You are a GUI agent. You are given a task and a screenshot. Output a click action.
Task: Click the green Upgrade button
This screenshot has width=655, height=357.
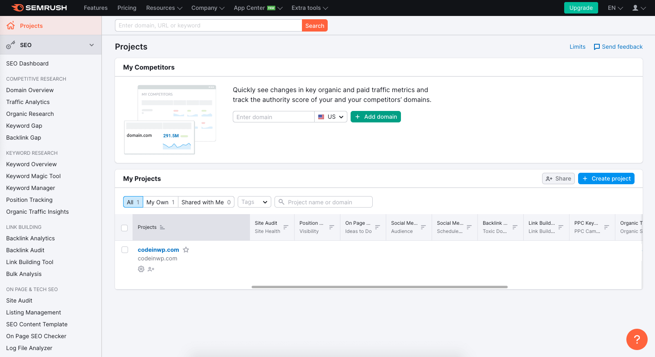(581, 8)
